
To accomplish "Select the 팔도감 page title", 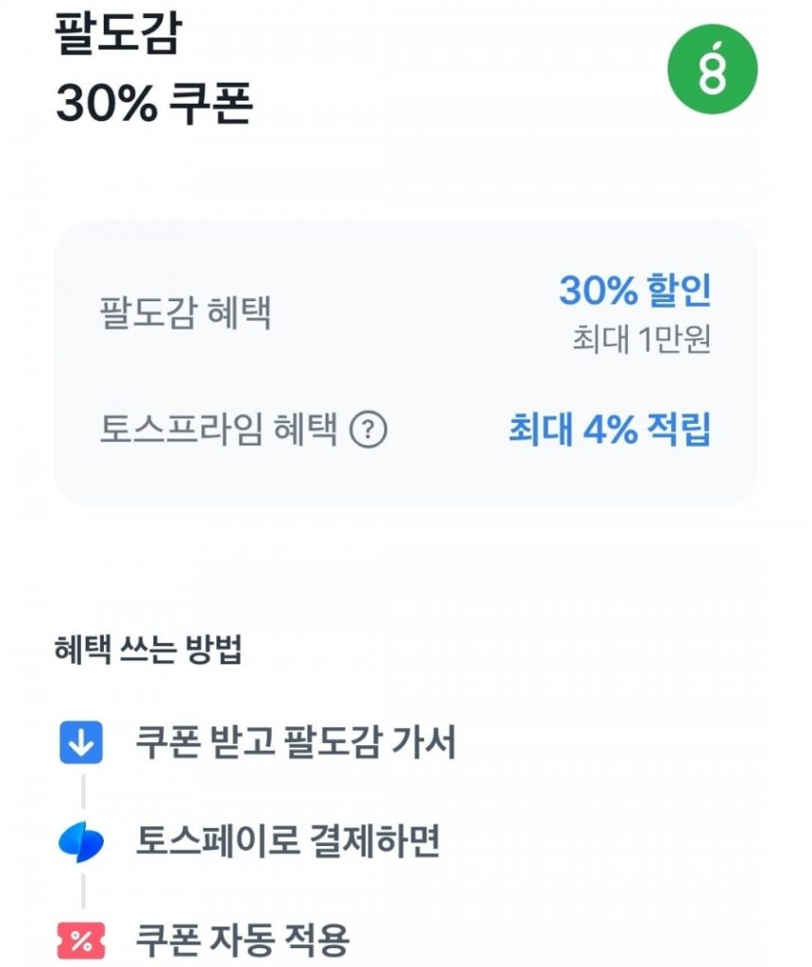I will (117, 35).
